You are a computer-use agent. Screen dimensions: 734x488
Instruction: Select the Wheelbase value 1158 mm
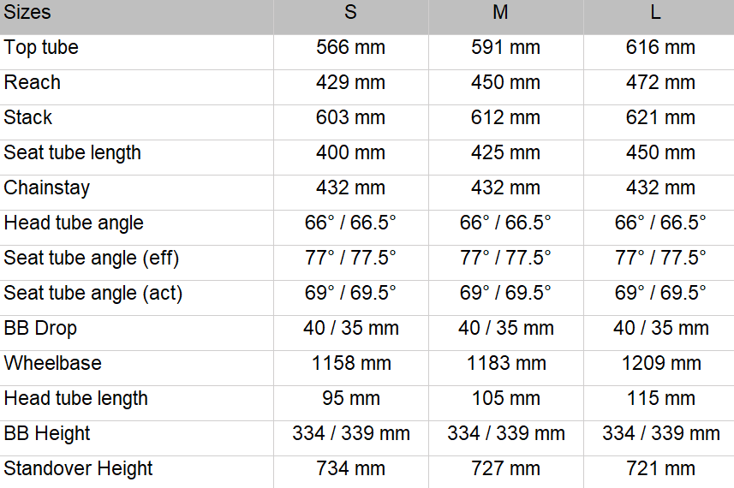350,364
